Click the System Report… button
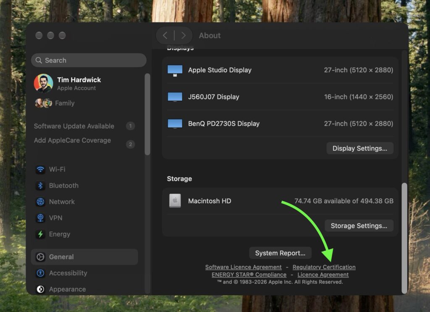 point(280,253)
